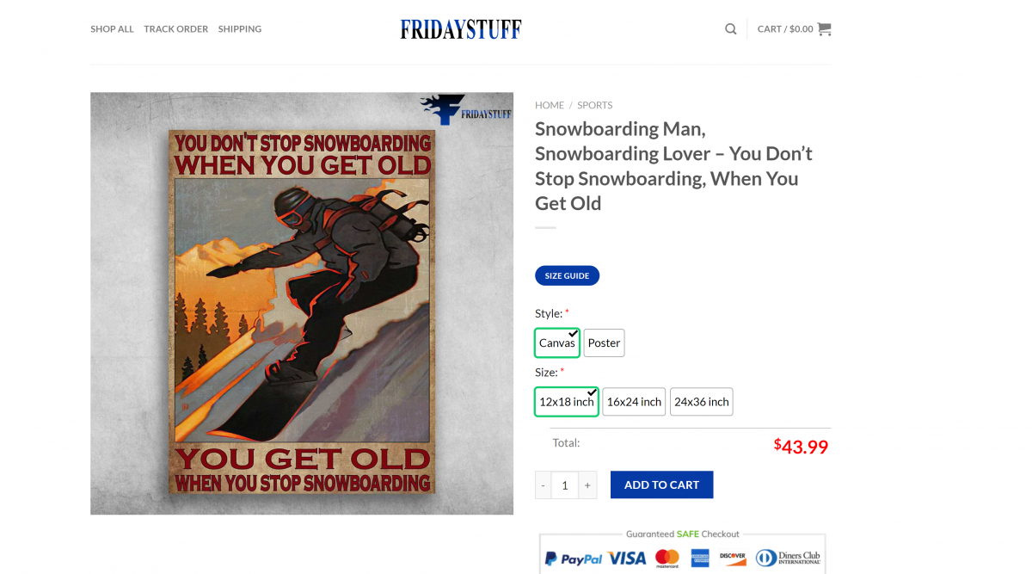Click the Add to Cart button
The image size is (1032, 574).
click(x=661, y=485)
